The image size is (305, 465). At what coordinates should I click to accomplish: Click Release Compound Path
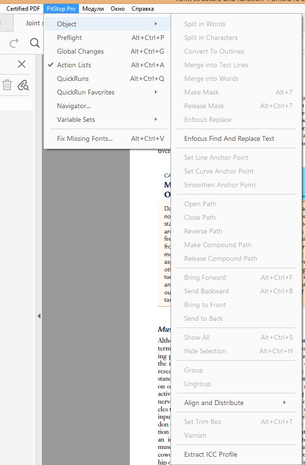(x=236, y=258)
